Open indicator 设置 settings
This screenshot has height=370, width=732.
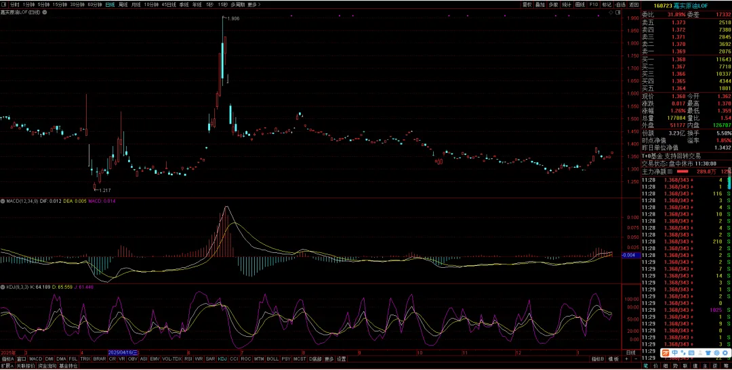(x=342, y=359)
